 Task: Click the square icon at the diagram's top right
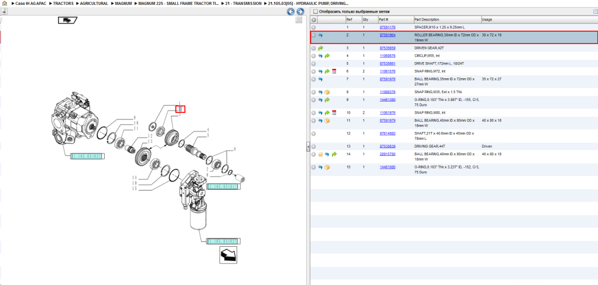[298, 20]
